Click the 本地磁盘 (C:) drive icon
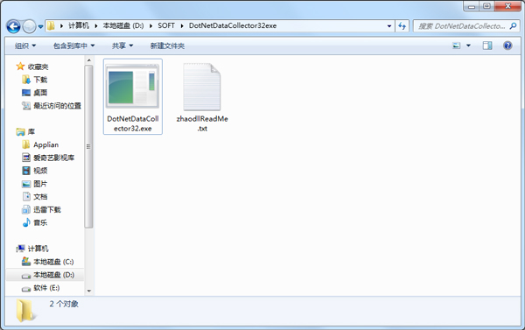Image resolution: width=525 pixels, height=330 pixels. pos(26,262)
